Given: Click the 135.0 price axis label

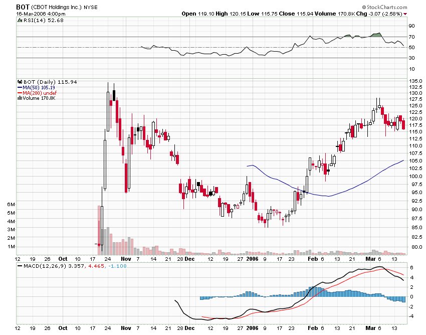Looking at the screenshot, I should 415,81.
